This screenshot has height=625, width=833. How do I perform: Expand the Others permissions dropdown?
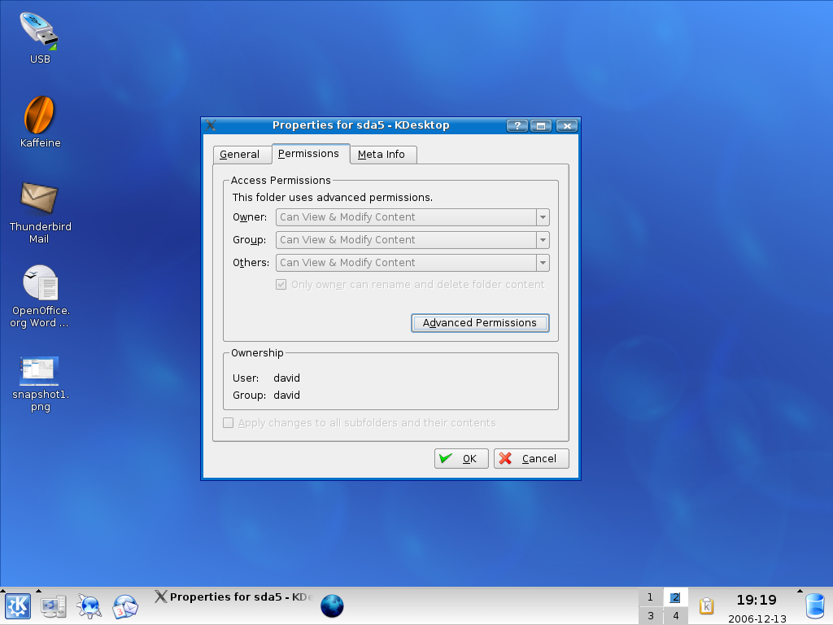543,263
